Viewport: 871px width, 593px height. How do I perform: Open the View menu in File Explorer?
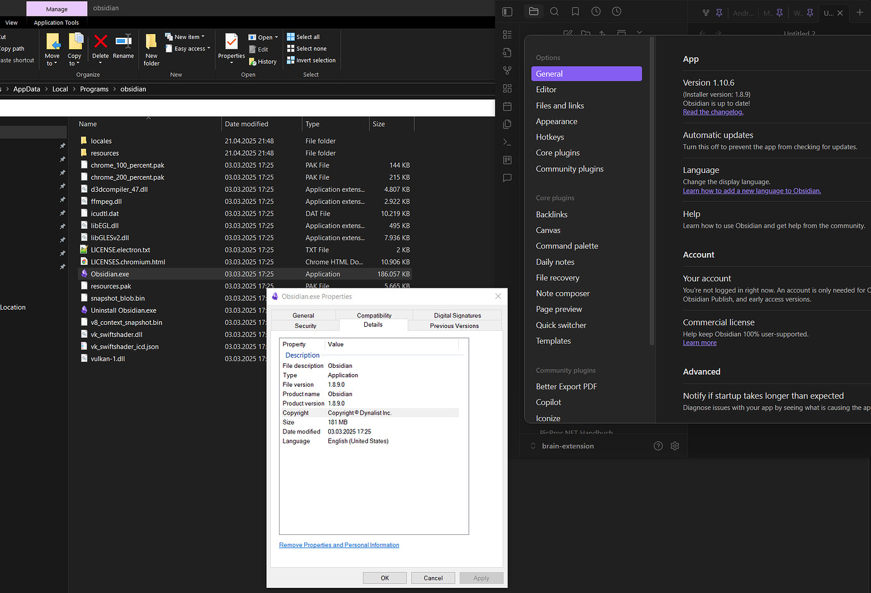tap(11, 22)
